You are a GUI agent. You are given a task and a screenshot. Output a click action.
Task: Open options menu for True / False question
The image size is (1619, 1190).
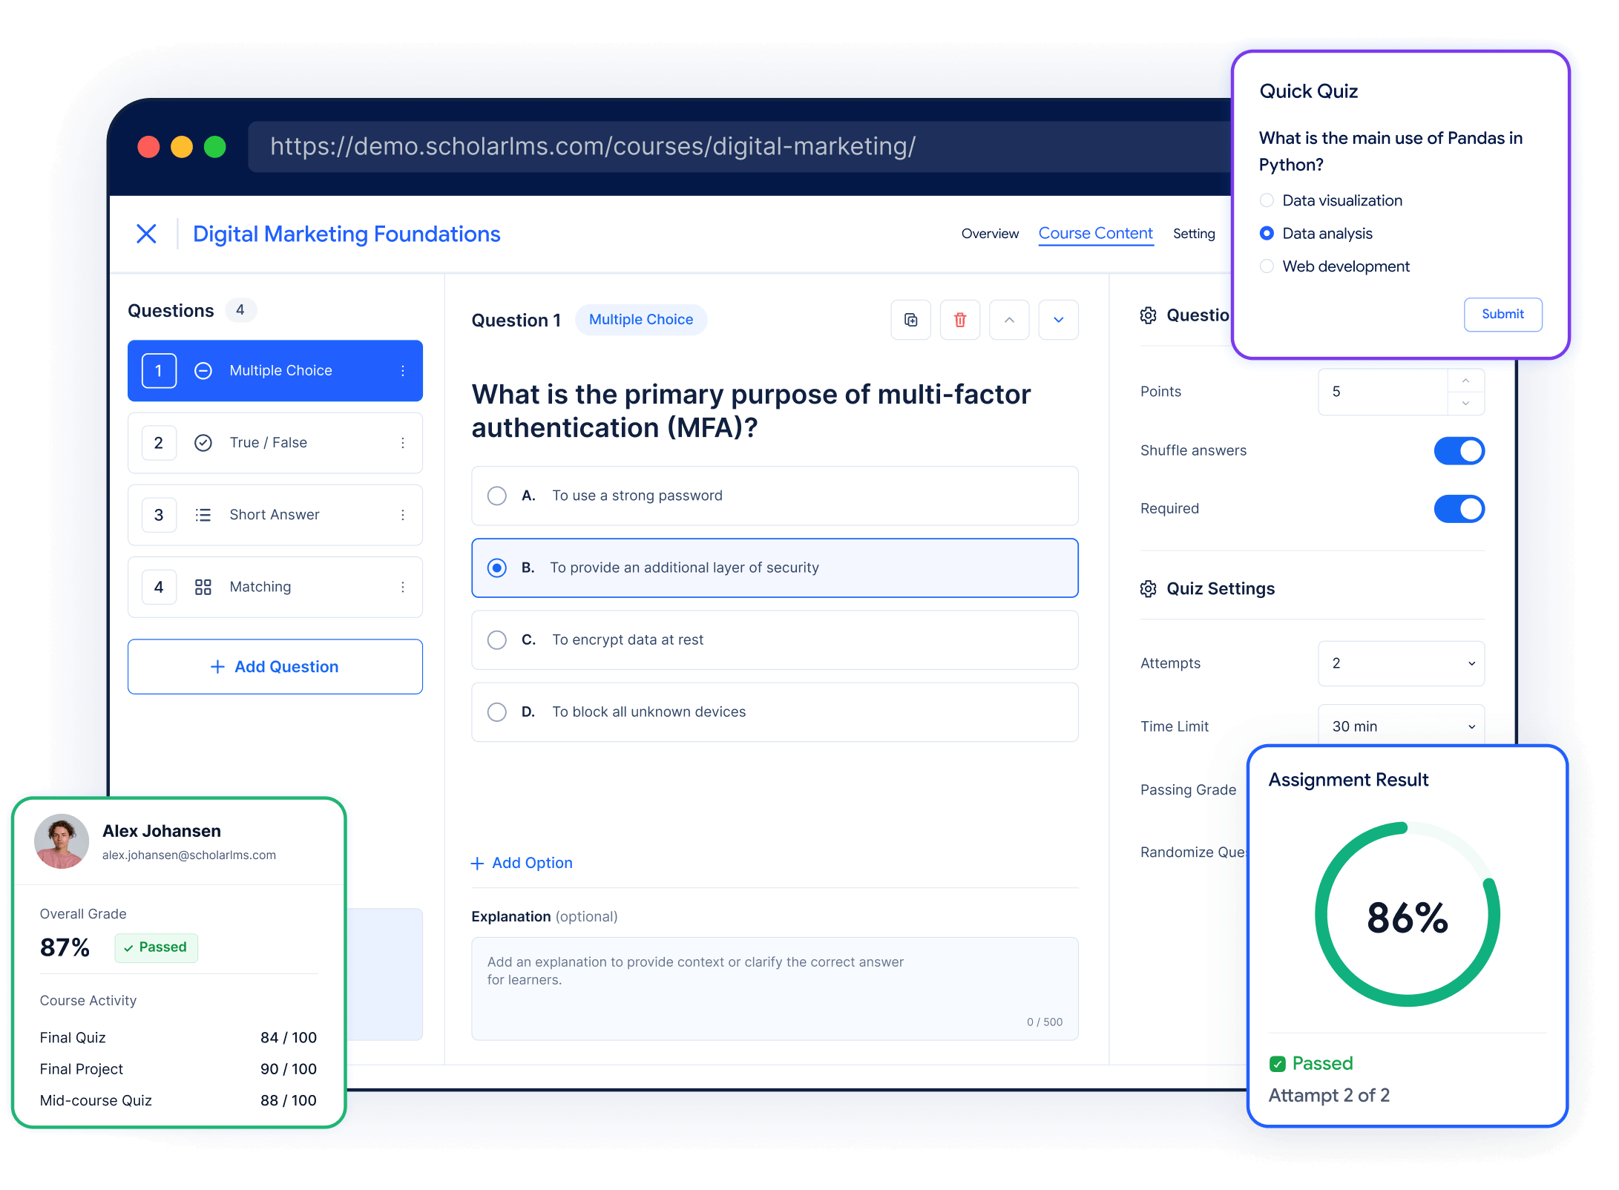click(x=403, y=443)
